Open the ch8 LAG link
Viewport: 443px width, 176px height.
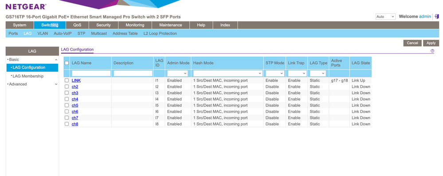75,124
